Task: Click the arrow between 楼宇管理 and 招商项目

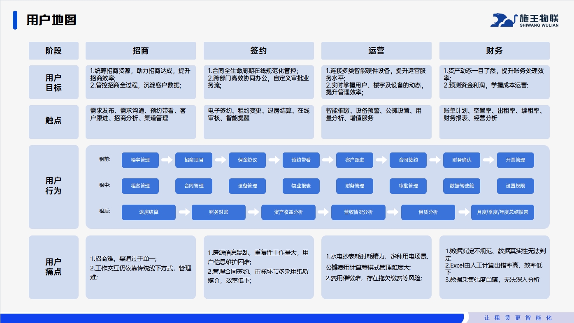Action: [167, 160]
